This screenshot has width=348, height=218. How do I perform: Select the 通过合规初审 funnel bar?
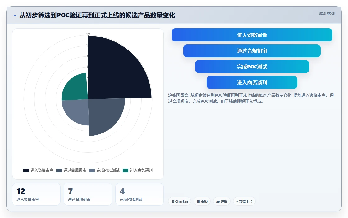[x=252, y=51]
